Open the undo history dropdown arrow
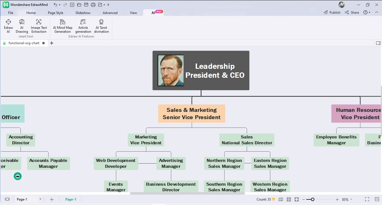This screenshot has width=382, height=205. click(x=60, y=5)
